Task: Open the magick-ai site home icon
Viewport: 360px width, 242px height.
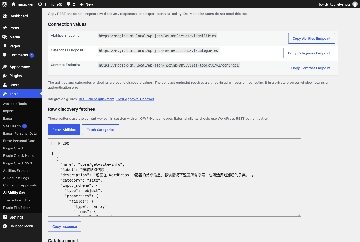Action: pyautogui.click(x=14, y=4)
